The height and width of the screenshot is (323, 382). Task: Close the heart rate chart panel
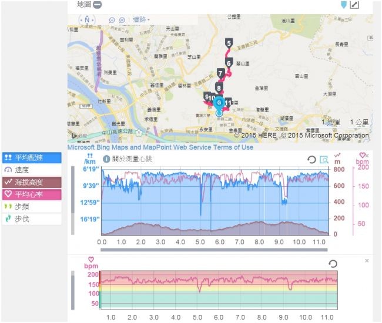pyautogui.click(x=367, y=261)
